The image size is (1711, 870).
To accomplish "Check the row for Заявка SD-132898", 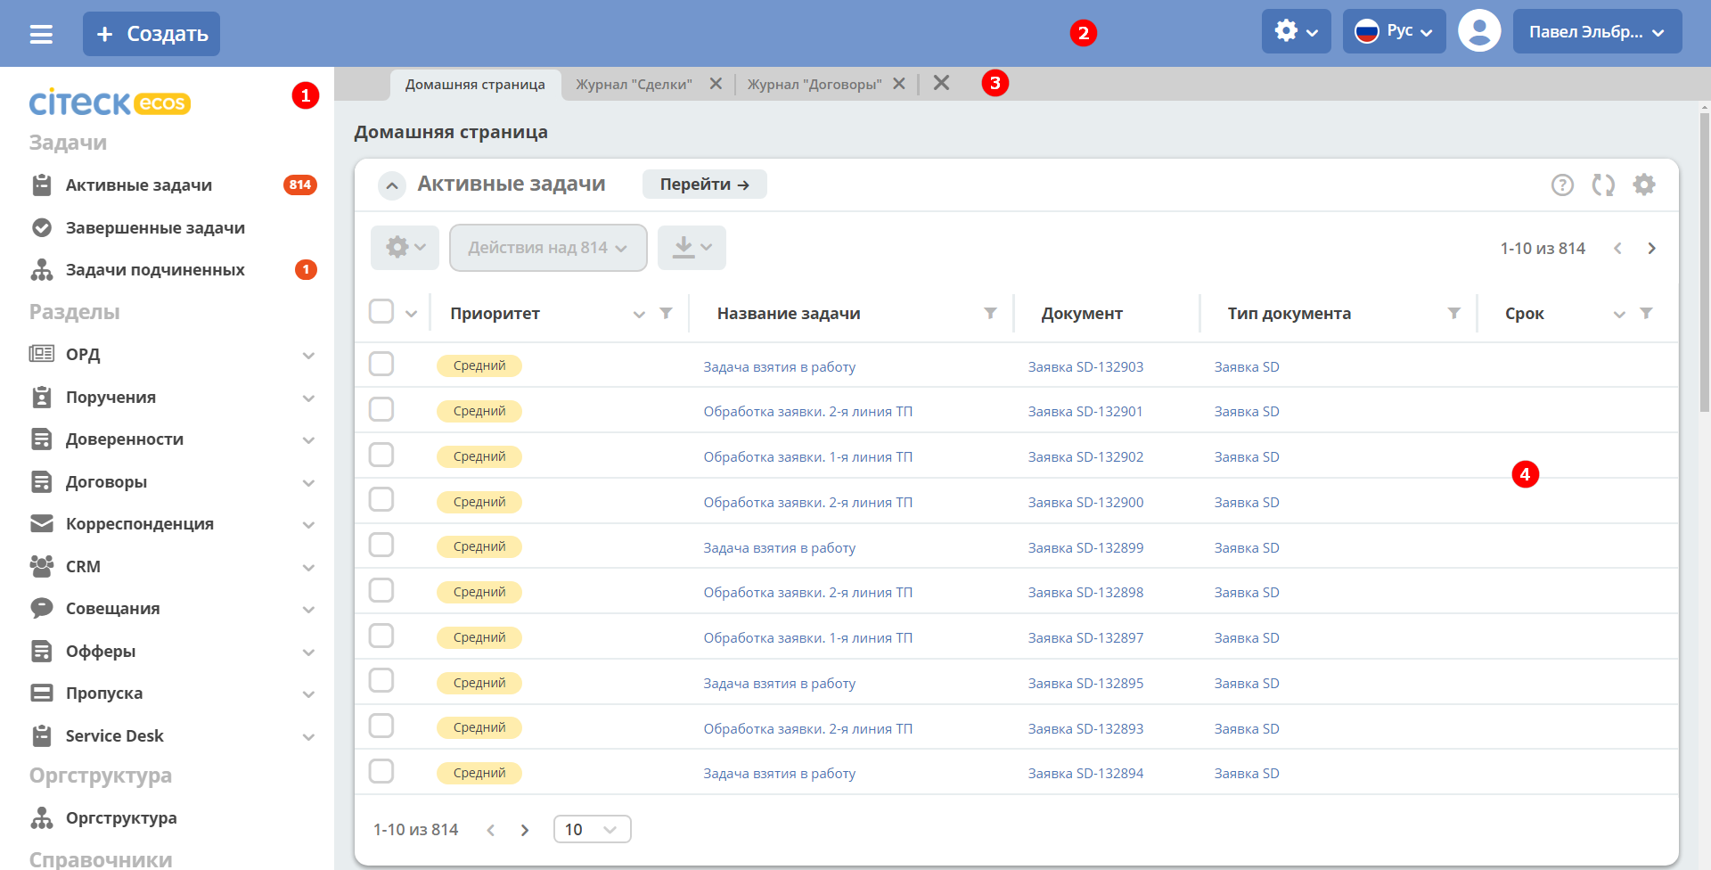I will coord(381,590).
